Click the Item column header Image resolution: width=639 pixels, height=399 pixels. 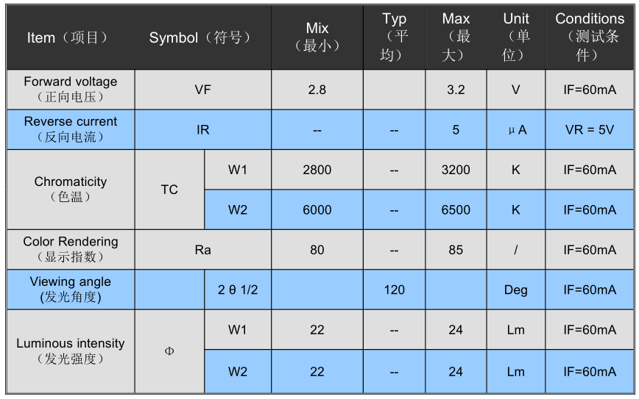pos(68,37)
